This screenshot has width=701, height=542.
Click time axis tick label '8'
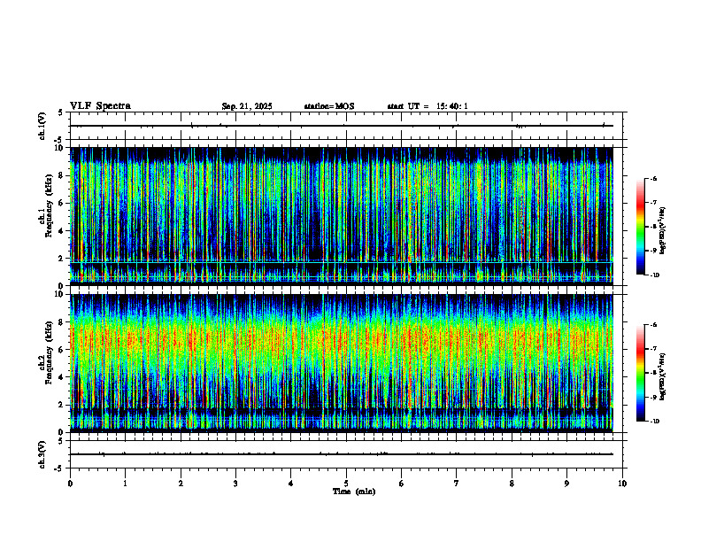pos(512,484)
